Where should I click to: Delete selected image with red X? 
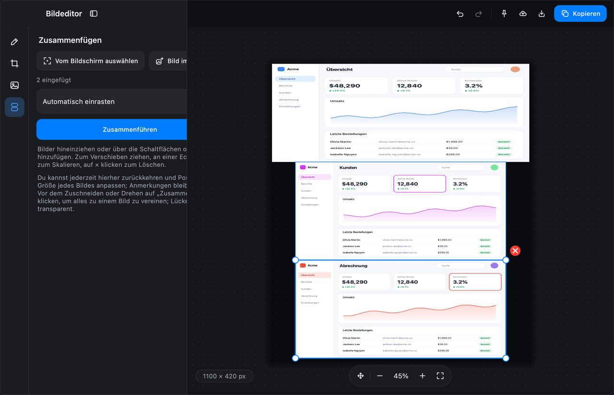pyautogui.click(x=515, y=251)
